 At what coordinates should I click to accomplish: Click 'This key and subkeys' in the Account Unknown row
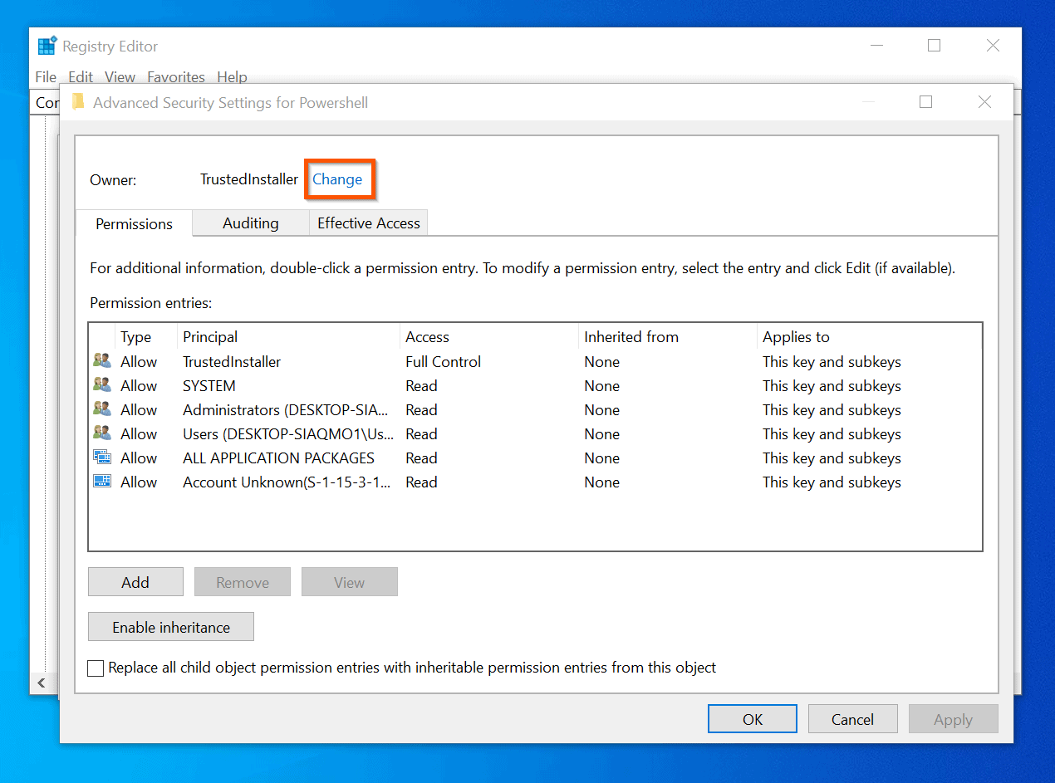832,482
